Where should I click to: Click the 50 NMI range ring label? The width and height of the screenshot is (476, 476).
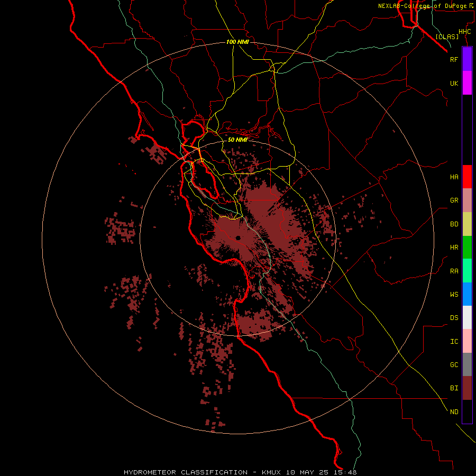[x=237, y=140]
